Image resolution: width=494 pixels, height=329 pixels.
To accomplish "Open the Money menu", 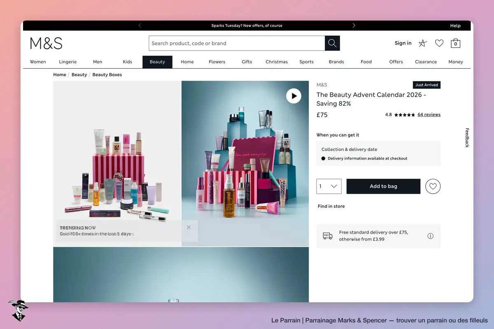I will click(456, 62).
